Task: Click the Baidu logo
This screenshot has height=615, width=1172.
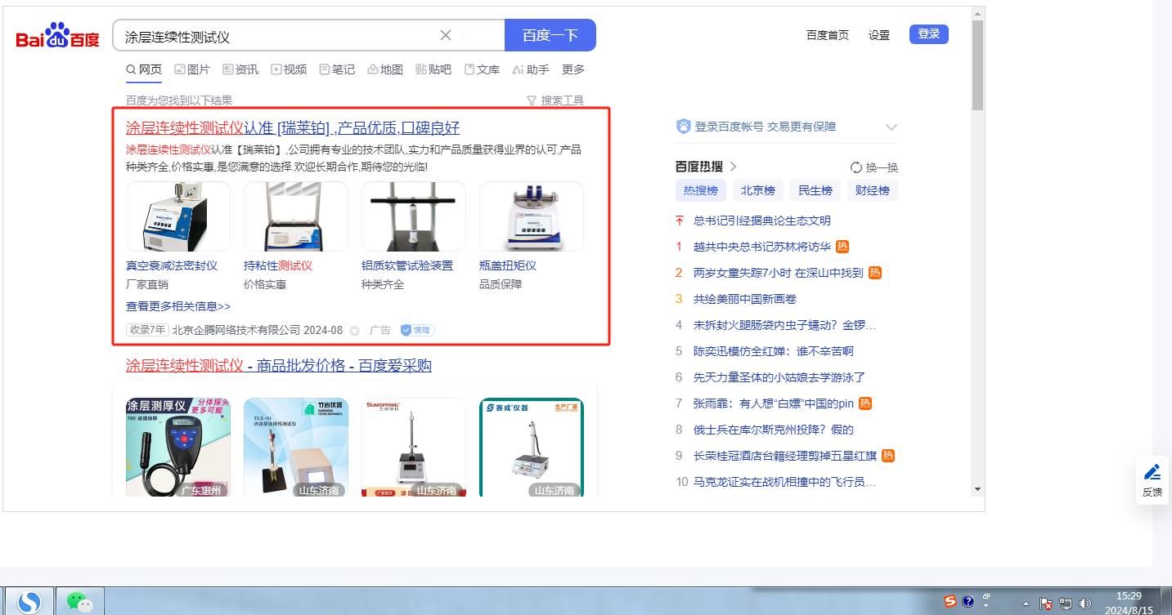Action: click(58, 36)
